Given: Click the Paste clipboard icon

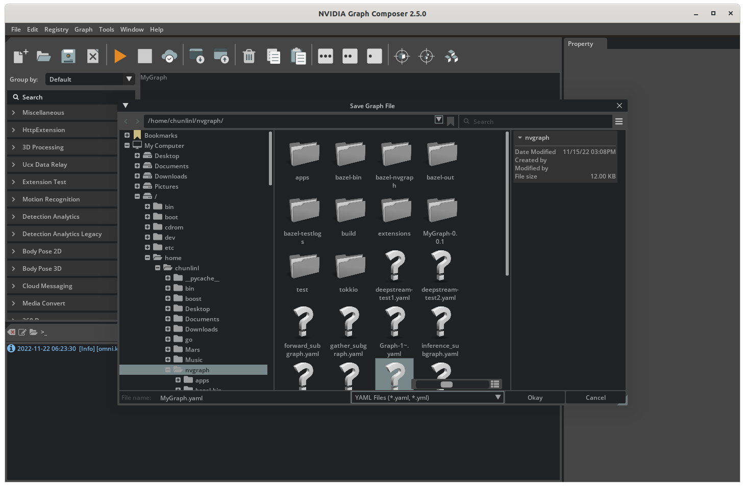Looking at the screenshot, I should 298,56.
